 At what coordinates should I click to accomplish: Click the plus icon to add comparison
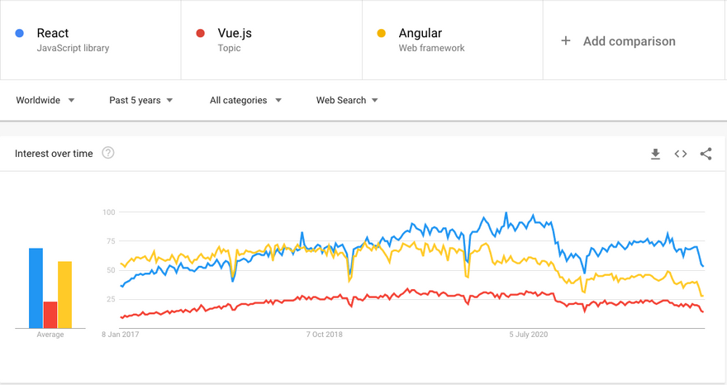566,41
